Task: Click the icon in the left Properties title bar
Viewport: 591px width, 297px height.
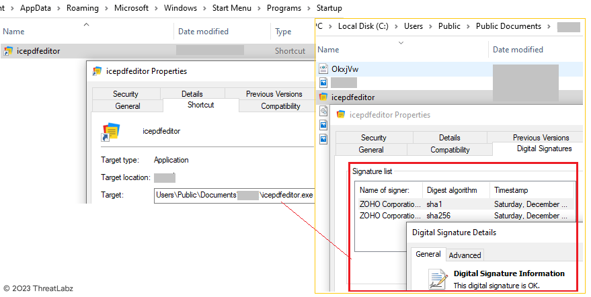Action: pos(97,71)
